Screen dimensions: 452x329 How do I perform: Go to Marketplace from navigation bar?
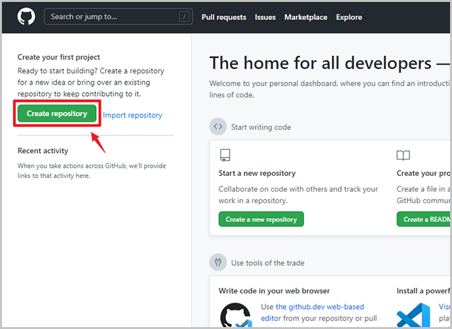coord(305,17)
